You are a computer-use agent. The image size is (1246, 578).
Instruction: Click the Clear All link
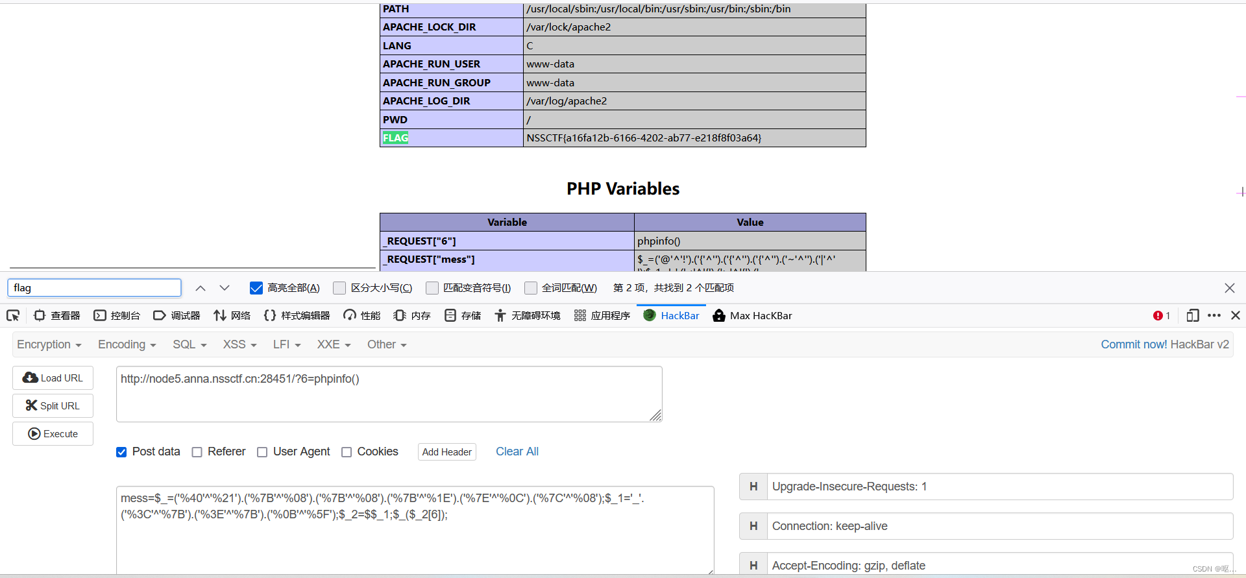[517, 452]
